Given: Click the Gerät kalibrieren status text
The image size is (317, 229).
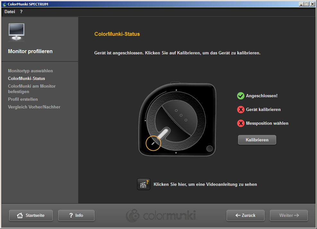Looking at the screenshot, I should (x=263, y=109).
